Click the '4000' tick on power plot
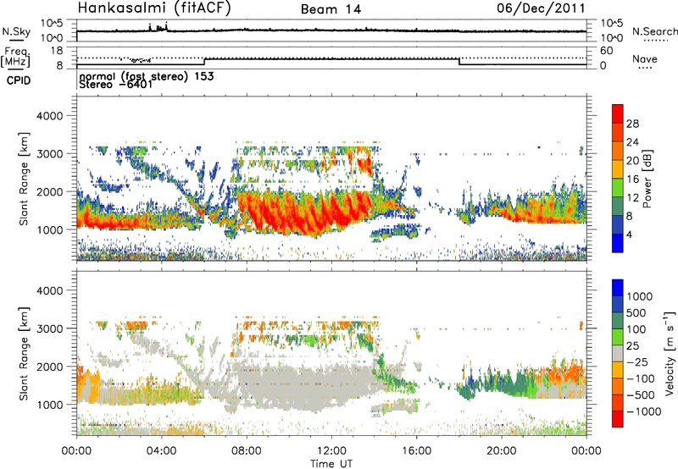 [50, 116]
